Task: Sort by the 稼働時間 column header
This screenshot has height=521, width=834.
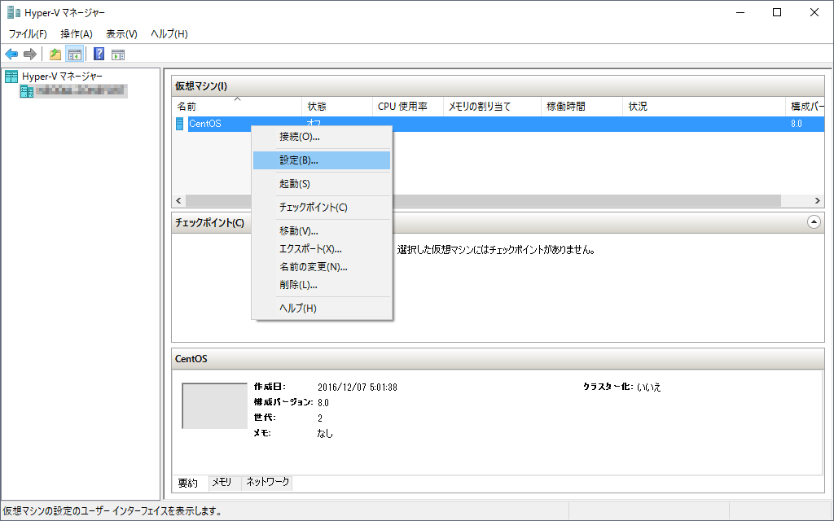Action: [x=582, y=107]
